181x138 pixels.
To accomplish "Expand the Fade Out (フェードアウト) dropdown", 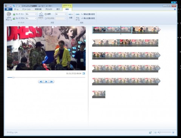I will (31, 18).
